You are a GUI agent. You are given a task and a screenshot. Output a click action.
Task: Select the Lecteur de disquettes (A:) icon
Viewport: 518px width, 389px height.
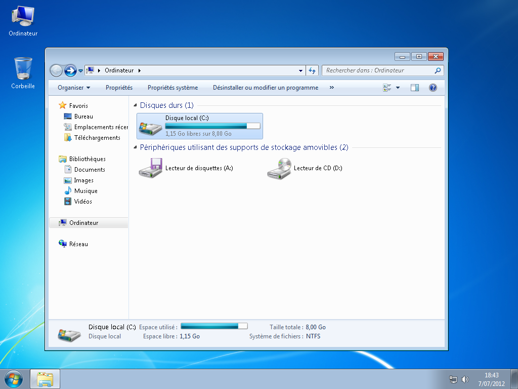pos(150,168)
